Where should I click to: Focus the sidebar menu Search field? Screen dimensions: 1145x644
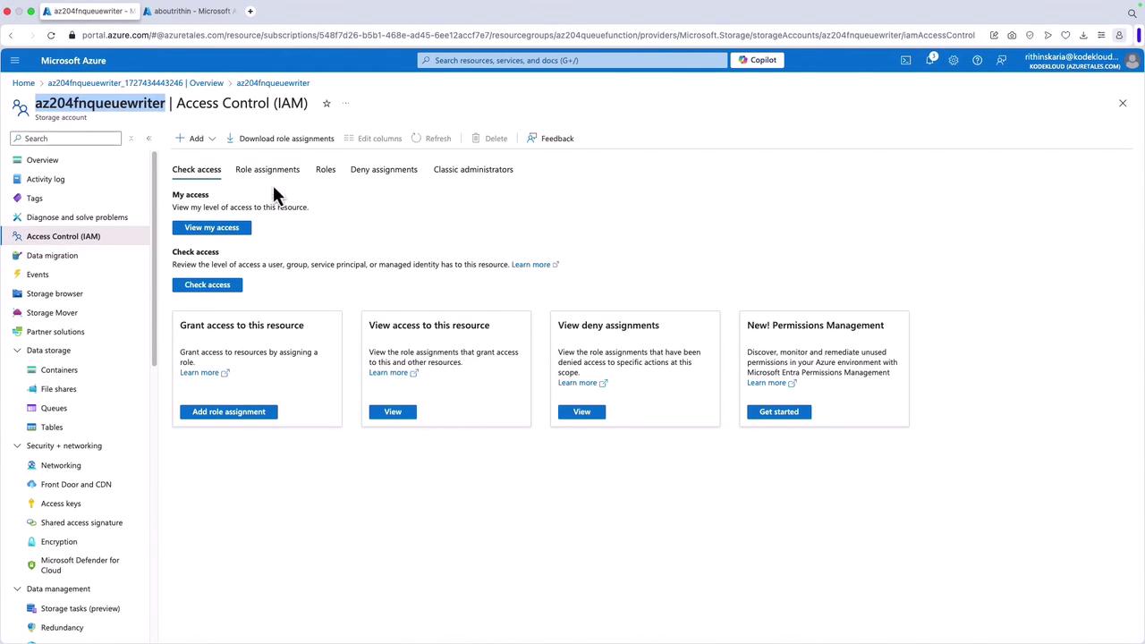point(66,139)
